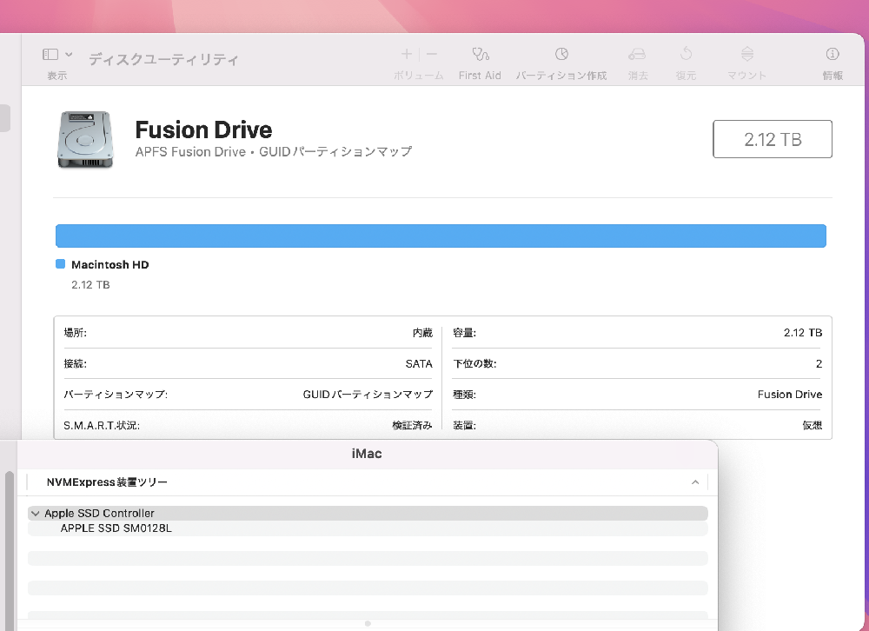This screenshot has height=631, width=869.
Task: Click the 消去 erase toolbar icon
Action: click(637, 54)
